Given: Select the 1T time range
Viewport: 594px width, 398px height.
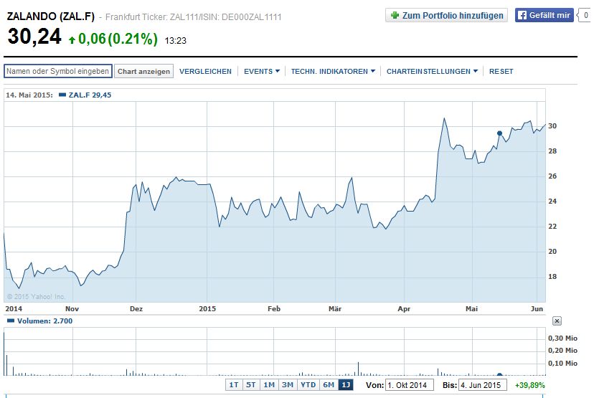Looking at the screenshot, I should point(234,385).
